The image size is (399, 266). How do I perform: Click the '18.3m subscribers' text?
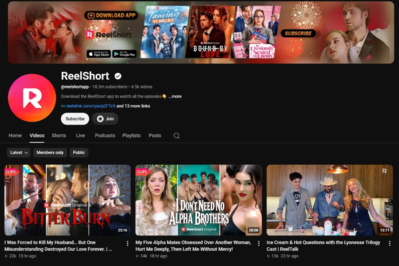click(x=110, y=87)
